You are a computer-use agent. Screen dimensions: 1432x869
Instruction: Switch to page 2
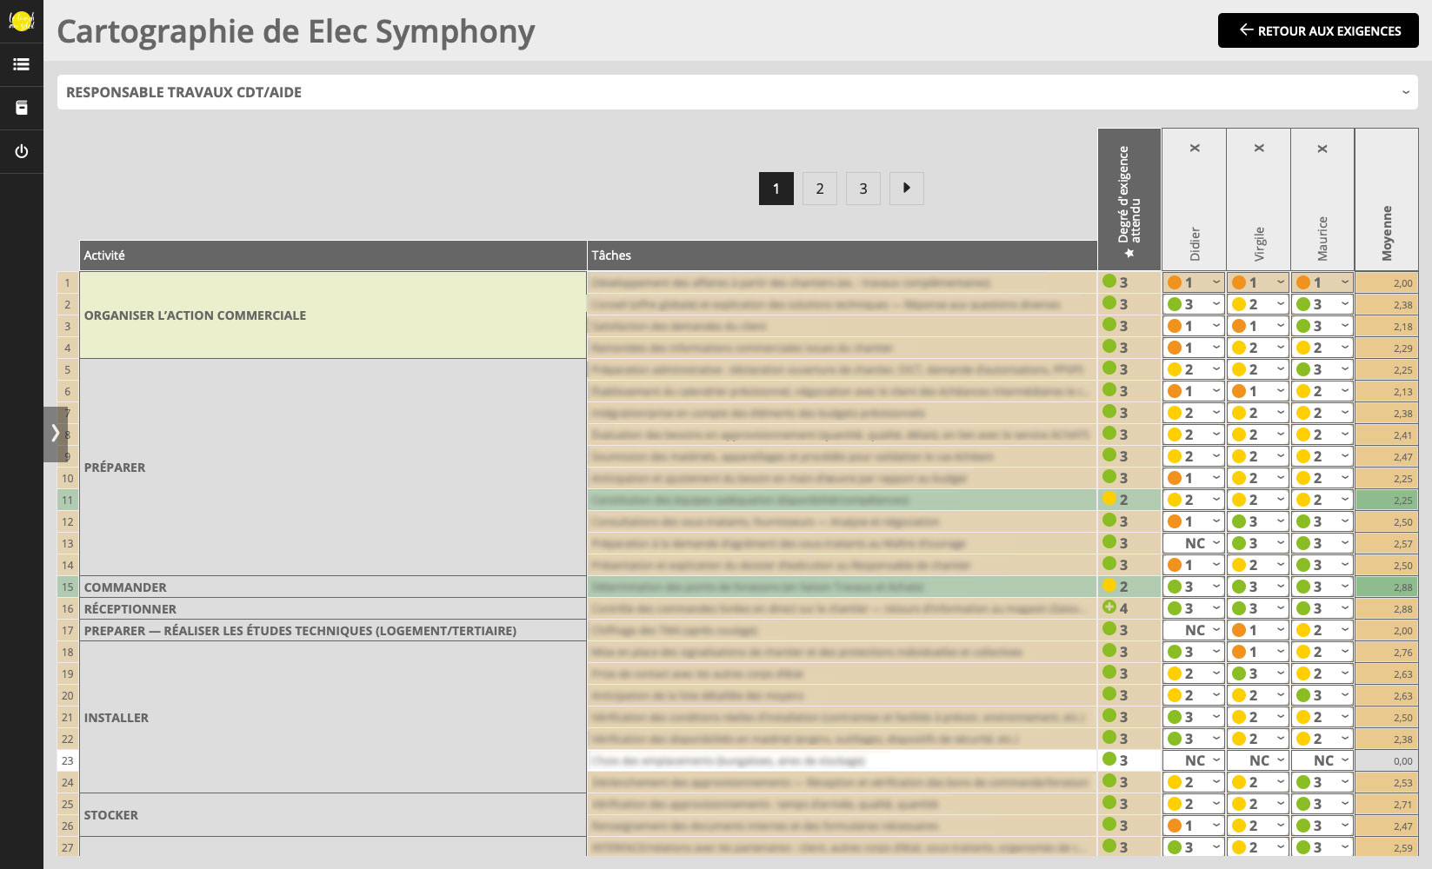tap(820, 189)
